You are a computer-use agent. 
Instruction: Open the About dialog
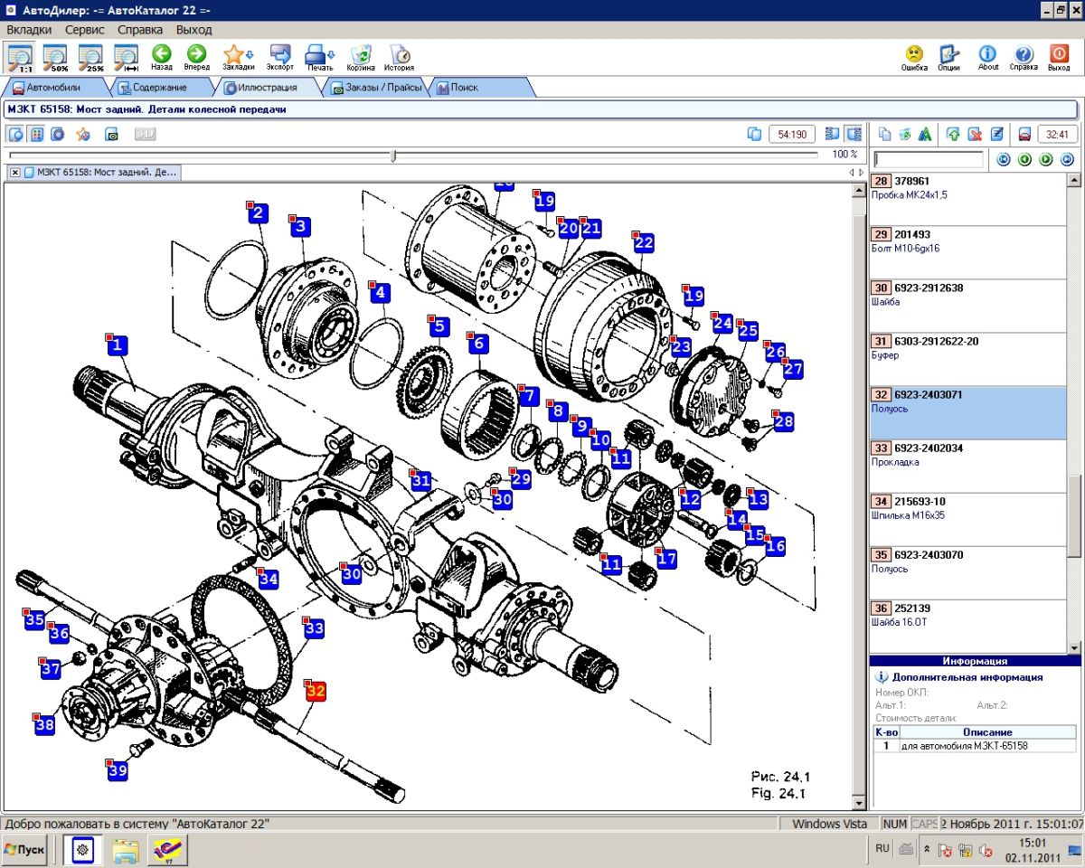click(x=988, y=57)
